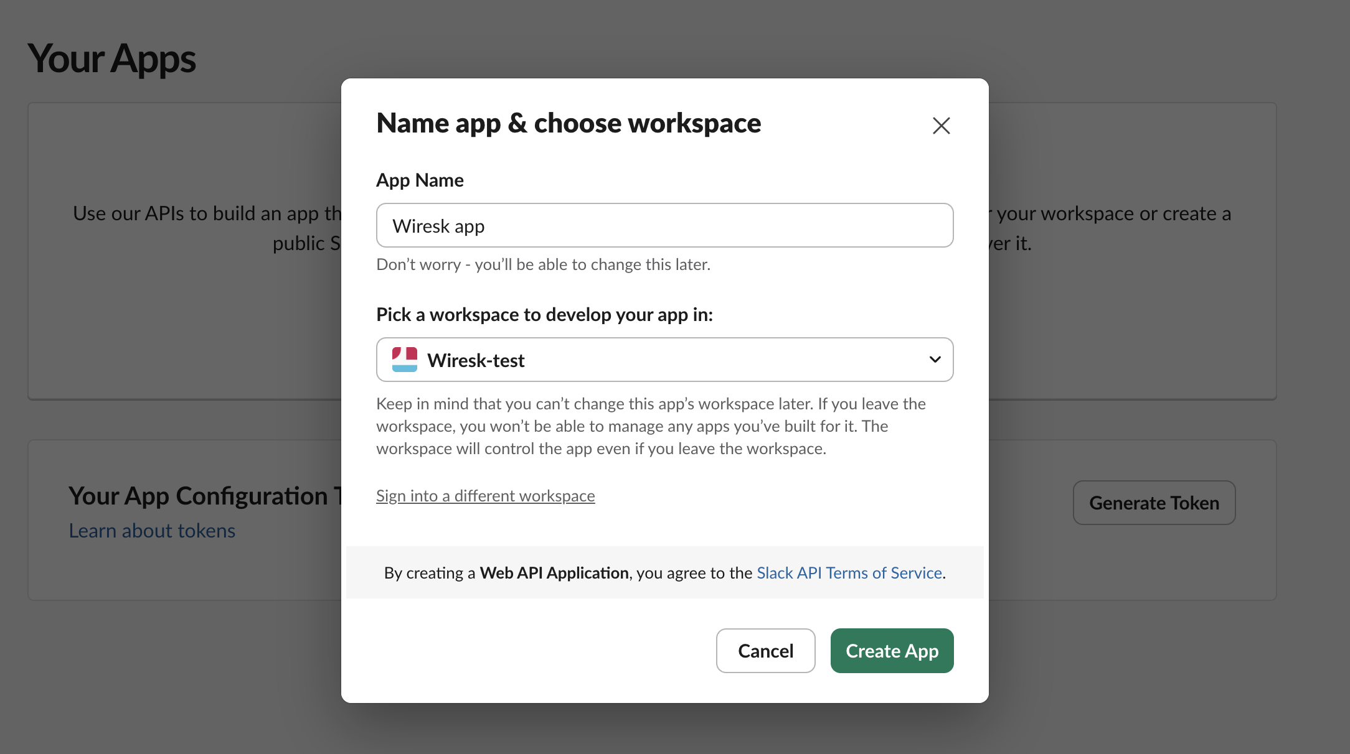The width and height of the screenshot is (1350, 754).
Task: Click the App Name label
Action: (420, 180)
